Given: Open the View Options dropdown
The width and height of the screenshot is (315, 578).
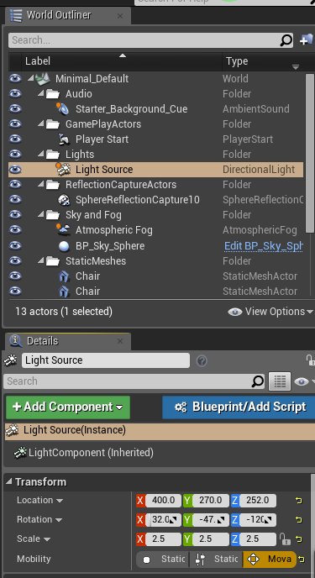Looking at the screenshot, I should click(270, 312).
